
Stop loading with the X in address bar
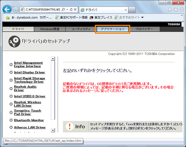coord(75,10)
